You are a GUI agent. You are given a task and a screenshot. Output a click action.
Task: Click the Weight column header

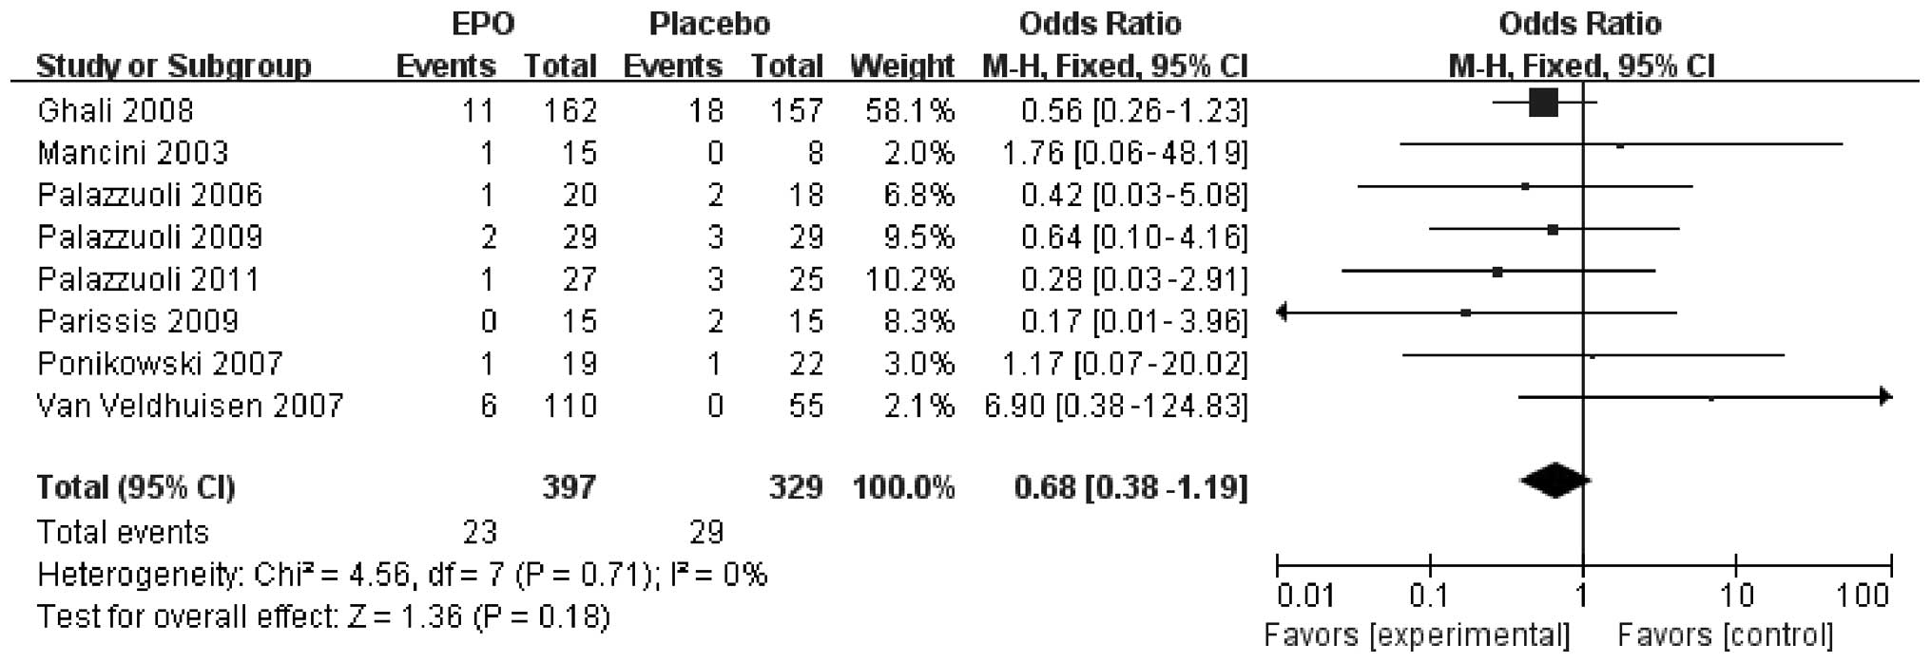901,66
